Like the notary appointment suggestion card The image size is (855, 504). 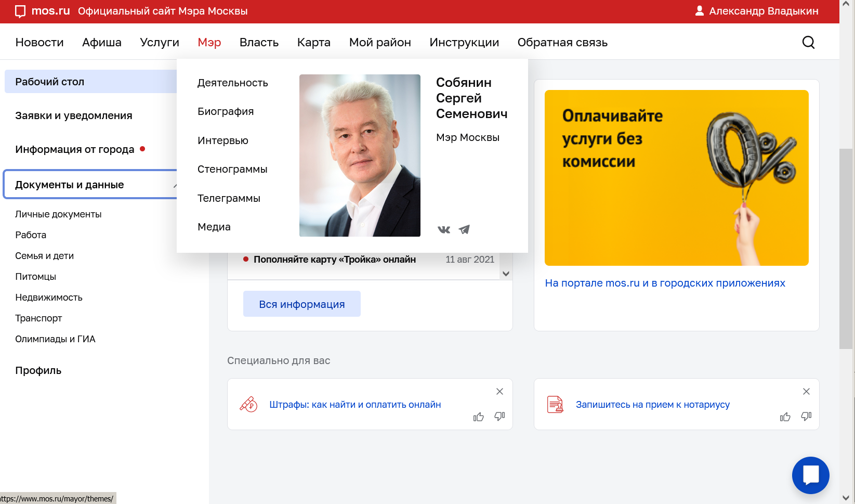click(785, 417)
